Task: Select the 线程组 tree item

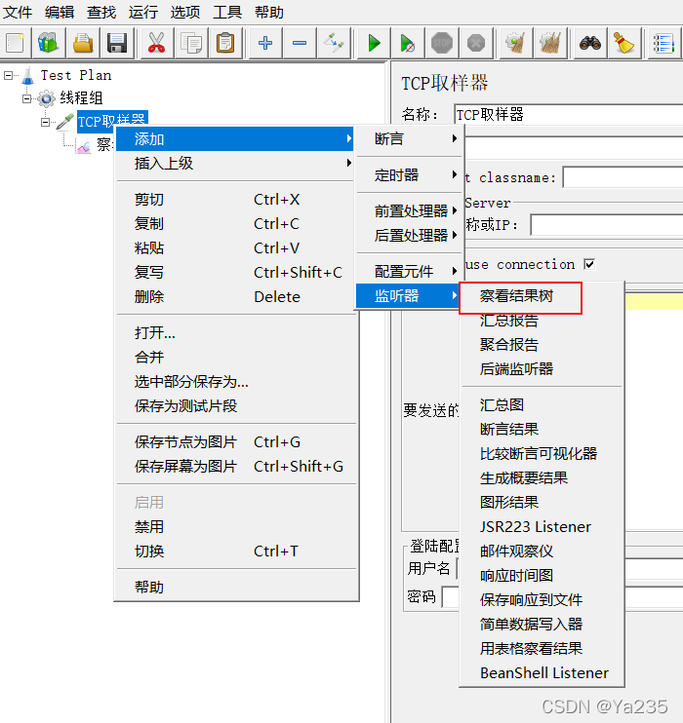Action: coord(81,98)
